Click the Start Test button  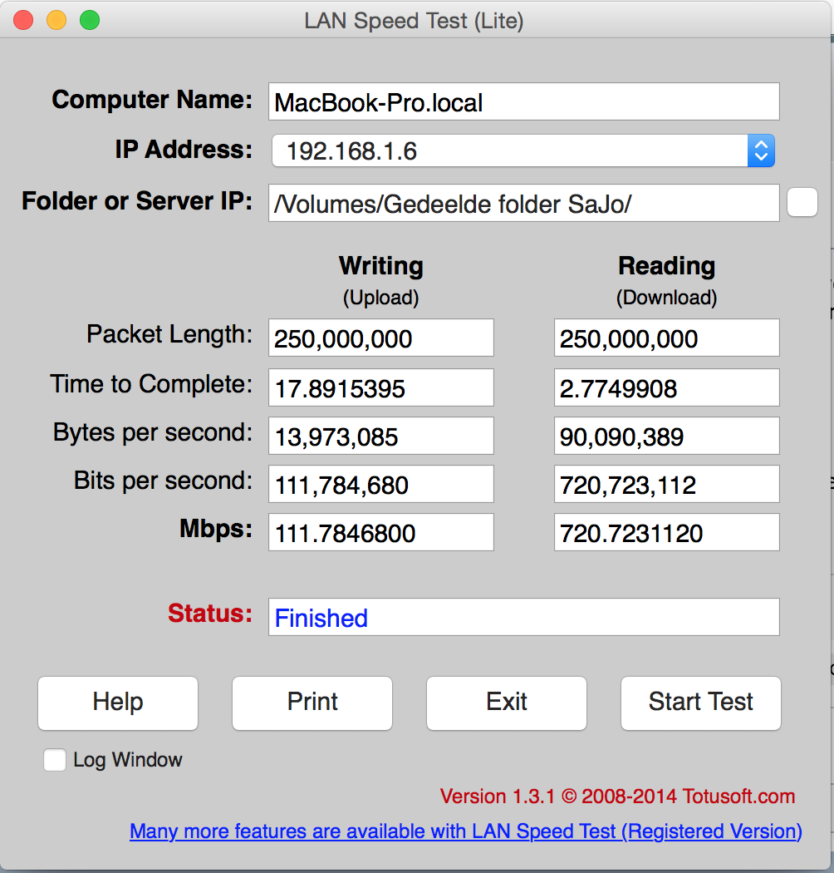700,703
